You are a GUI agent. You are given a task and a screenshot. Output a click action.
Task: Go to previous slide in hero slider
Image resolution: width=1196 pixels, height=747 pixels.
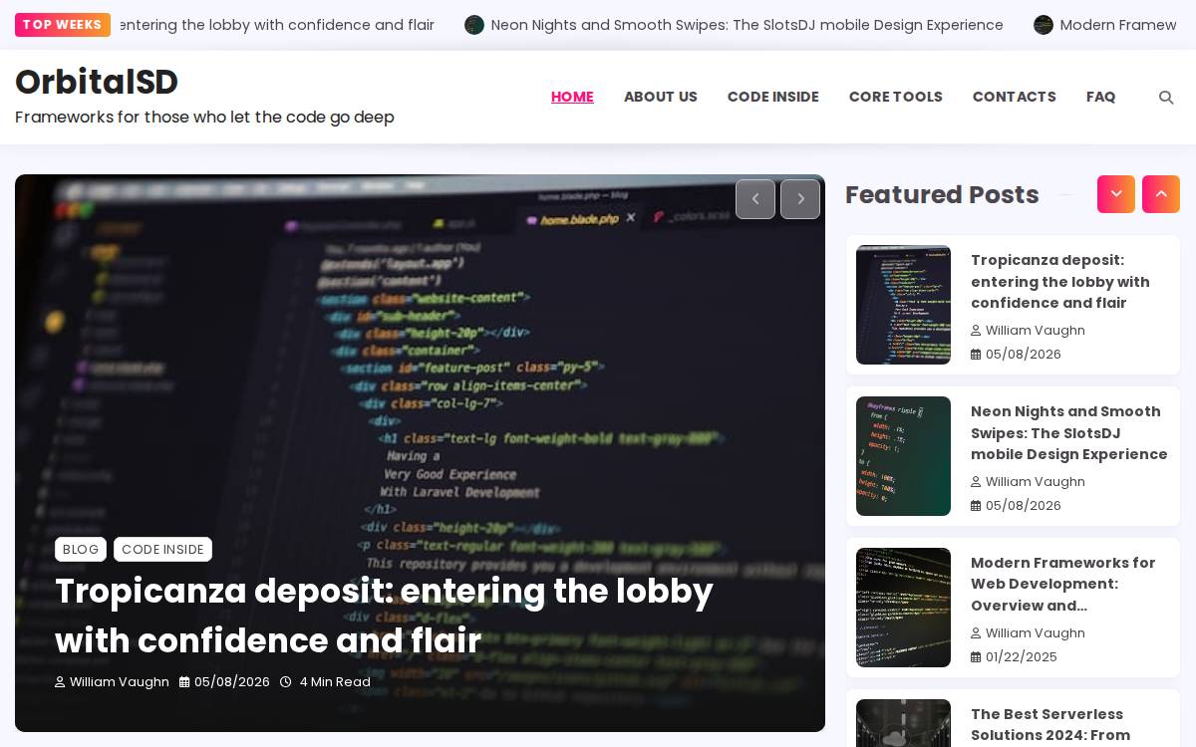point(755,199)
